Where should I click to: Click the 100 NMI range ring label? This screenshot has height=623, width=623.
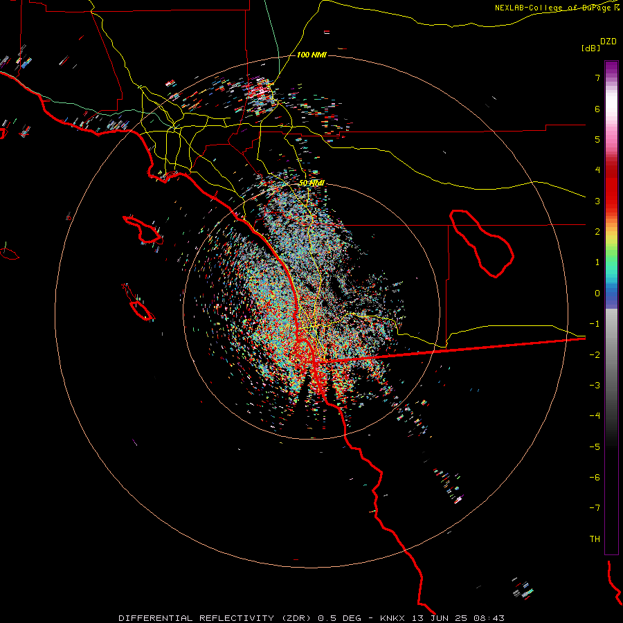point(311,55)
